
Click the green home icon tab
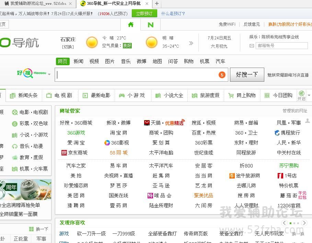coord(131,24)
